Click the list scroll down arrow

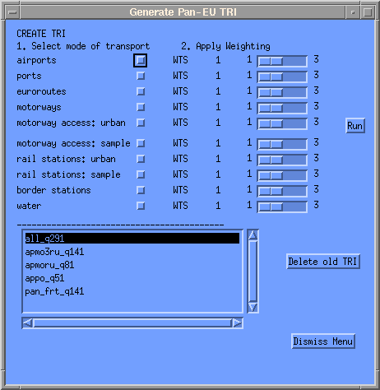(253, 307)
